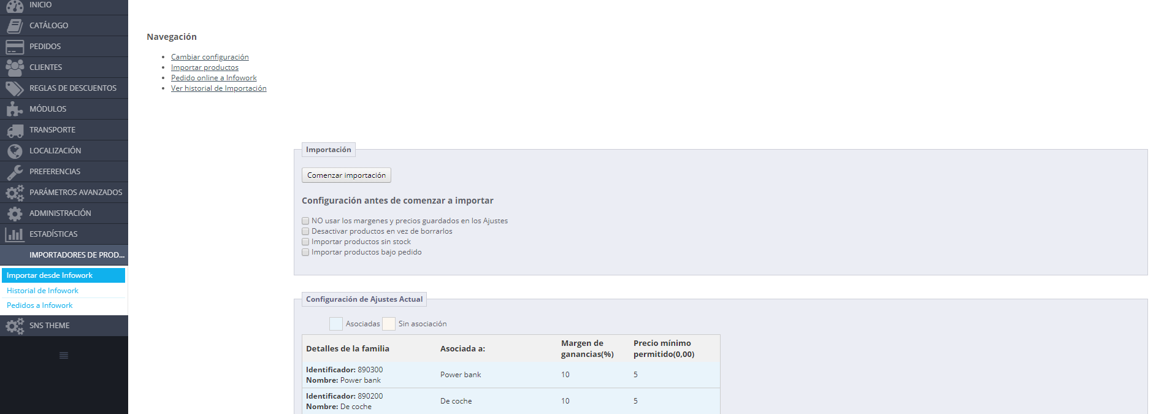
Task: Go to the LOCALIZACIÓN menu
Action: coord(64,151)
